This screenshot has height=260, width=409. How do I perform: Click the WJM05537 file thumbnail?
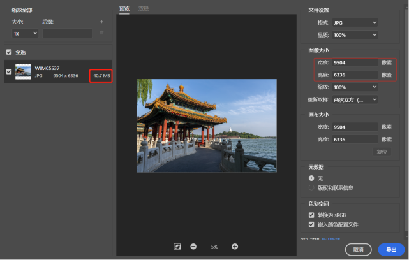click(x=23, y=71)
